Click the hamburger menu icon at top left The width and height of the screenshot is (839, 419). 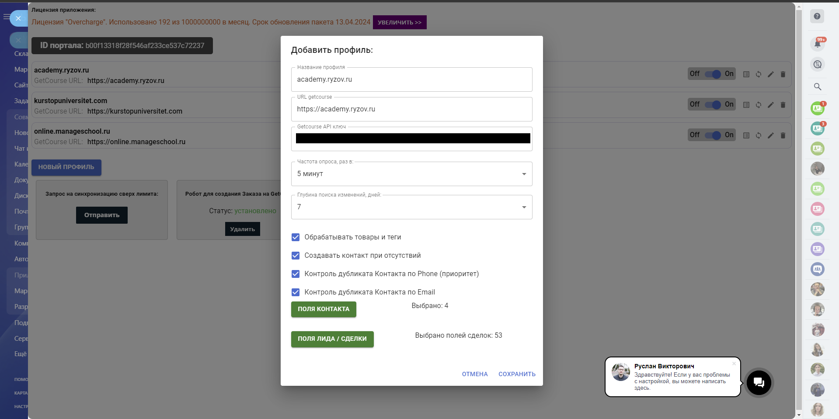6,17
